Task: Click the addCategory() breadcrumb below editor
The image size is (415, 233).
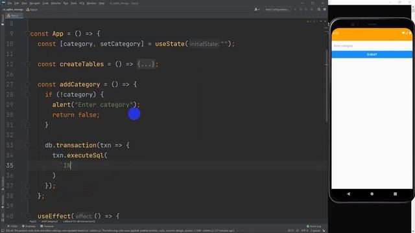Action: coord(49,221)
